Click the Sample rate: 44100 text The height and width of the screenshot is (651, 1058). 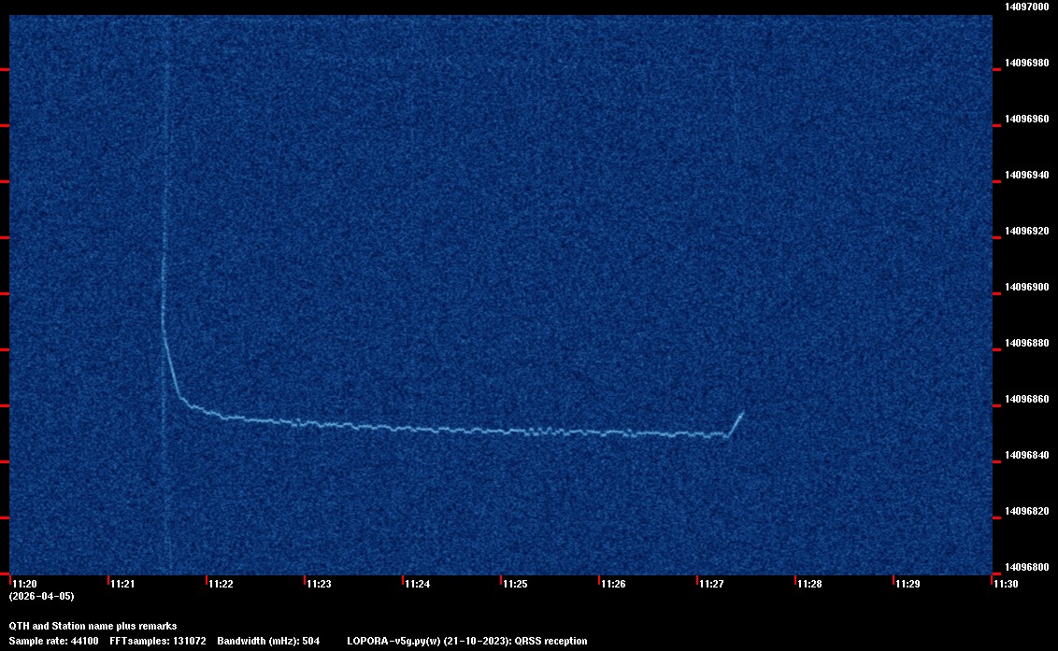[53, 641]
